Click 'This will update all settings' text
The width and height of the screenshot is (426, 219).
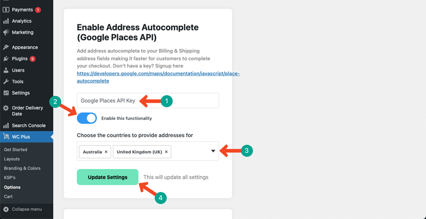click(176, 177)
